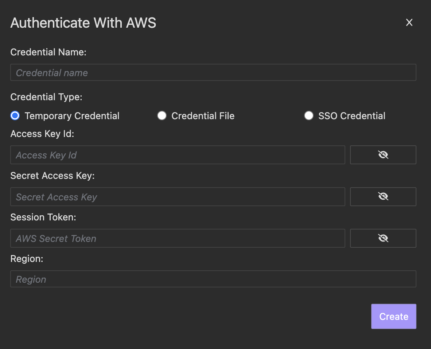Show the Secret Access Key via eye icon
Viewport: 431px width, 349px height.
tap(383, 197)
